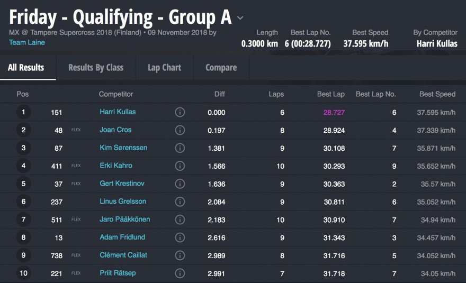Click info icon beside Kim Sørenssen

180,148
